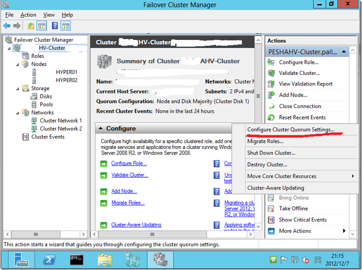Click center pane vertical scrollbar up arrow

point(258,40)
